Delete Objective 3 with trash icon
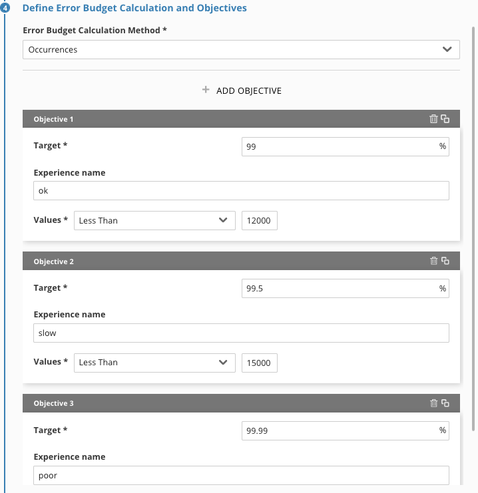This screenshot has width=478, height=493. (x=433, y=403)
